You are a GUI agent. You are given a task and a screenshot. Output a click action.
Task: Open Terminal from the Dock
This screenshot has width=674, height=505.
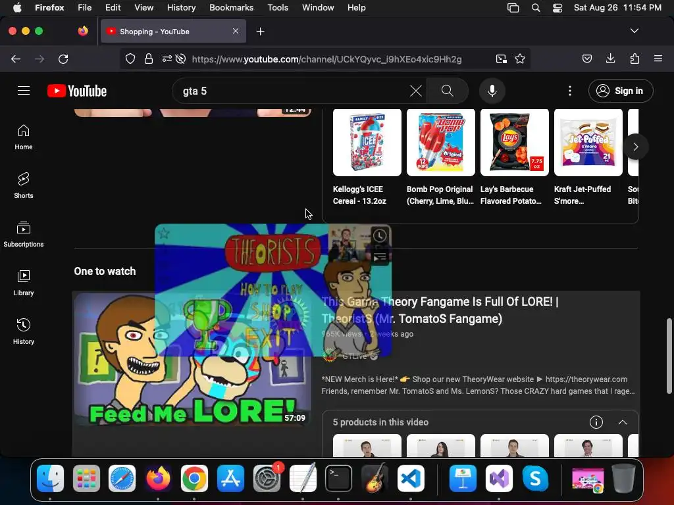coord(339,479)
